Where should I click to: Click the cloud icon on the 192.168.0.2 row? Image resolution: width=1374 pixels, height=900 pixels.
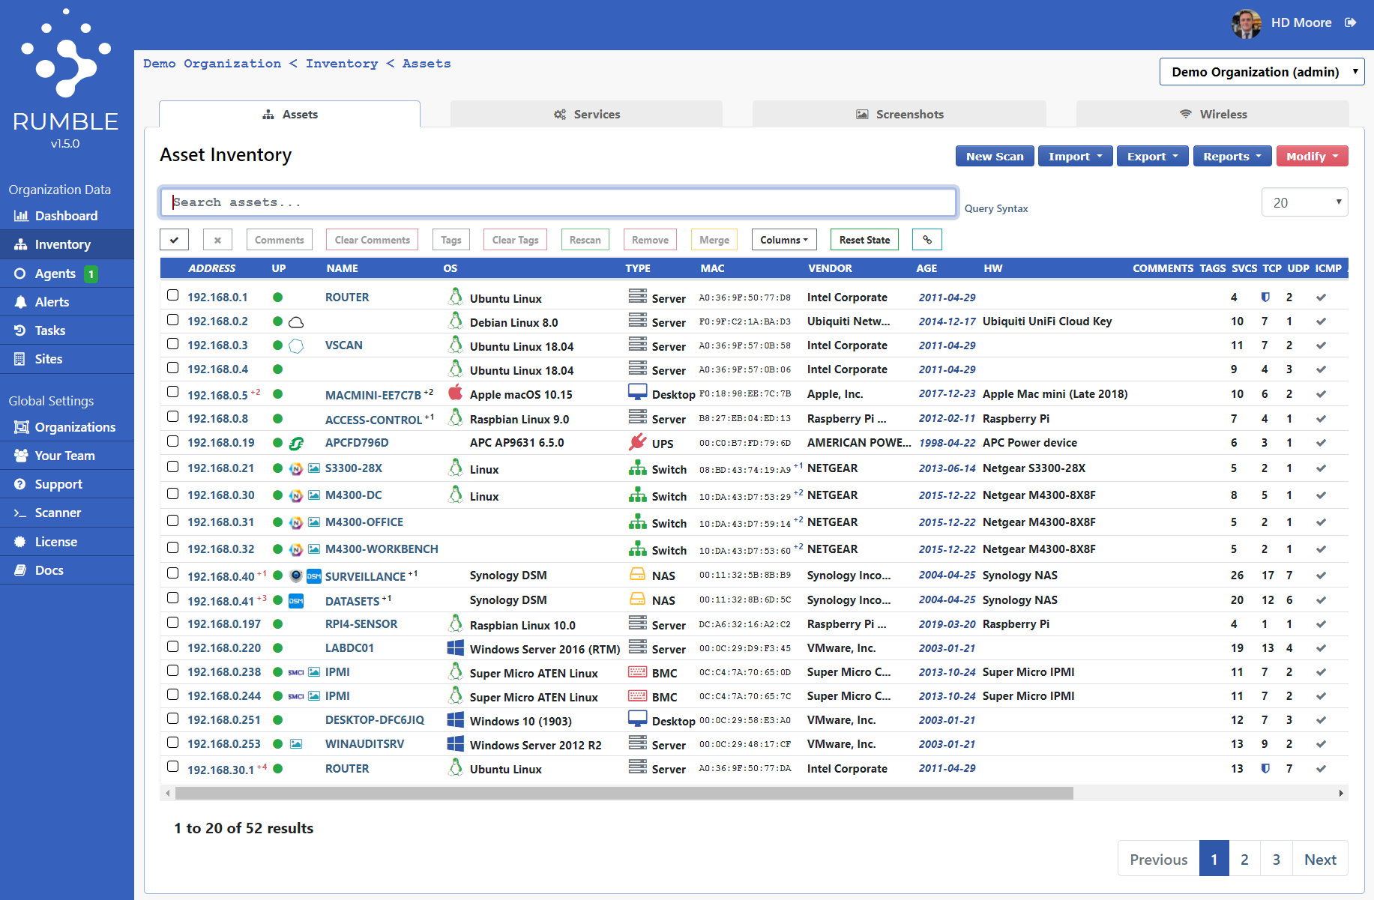296,321
